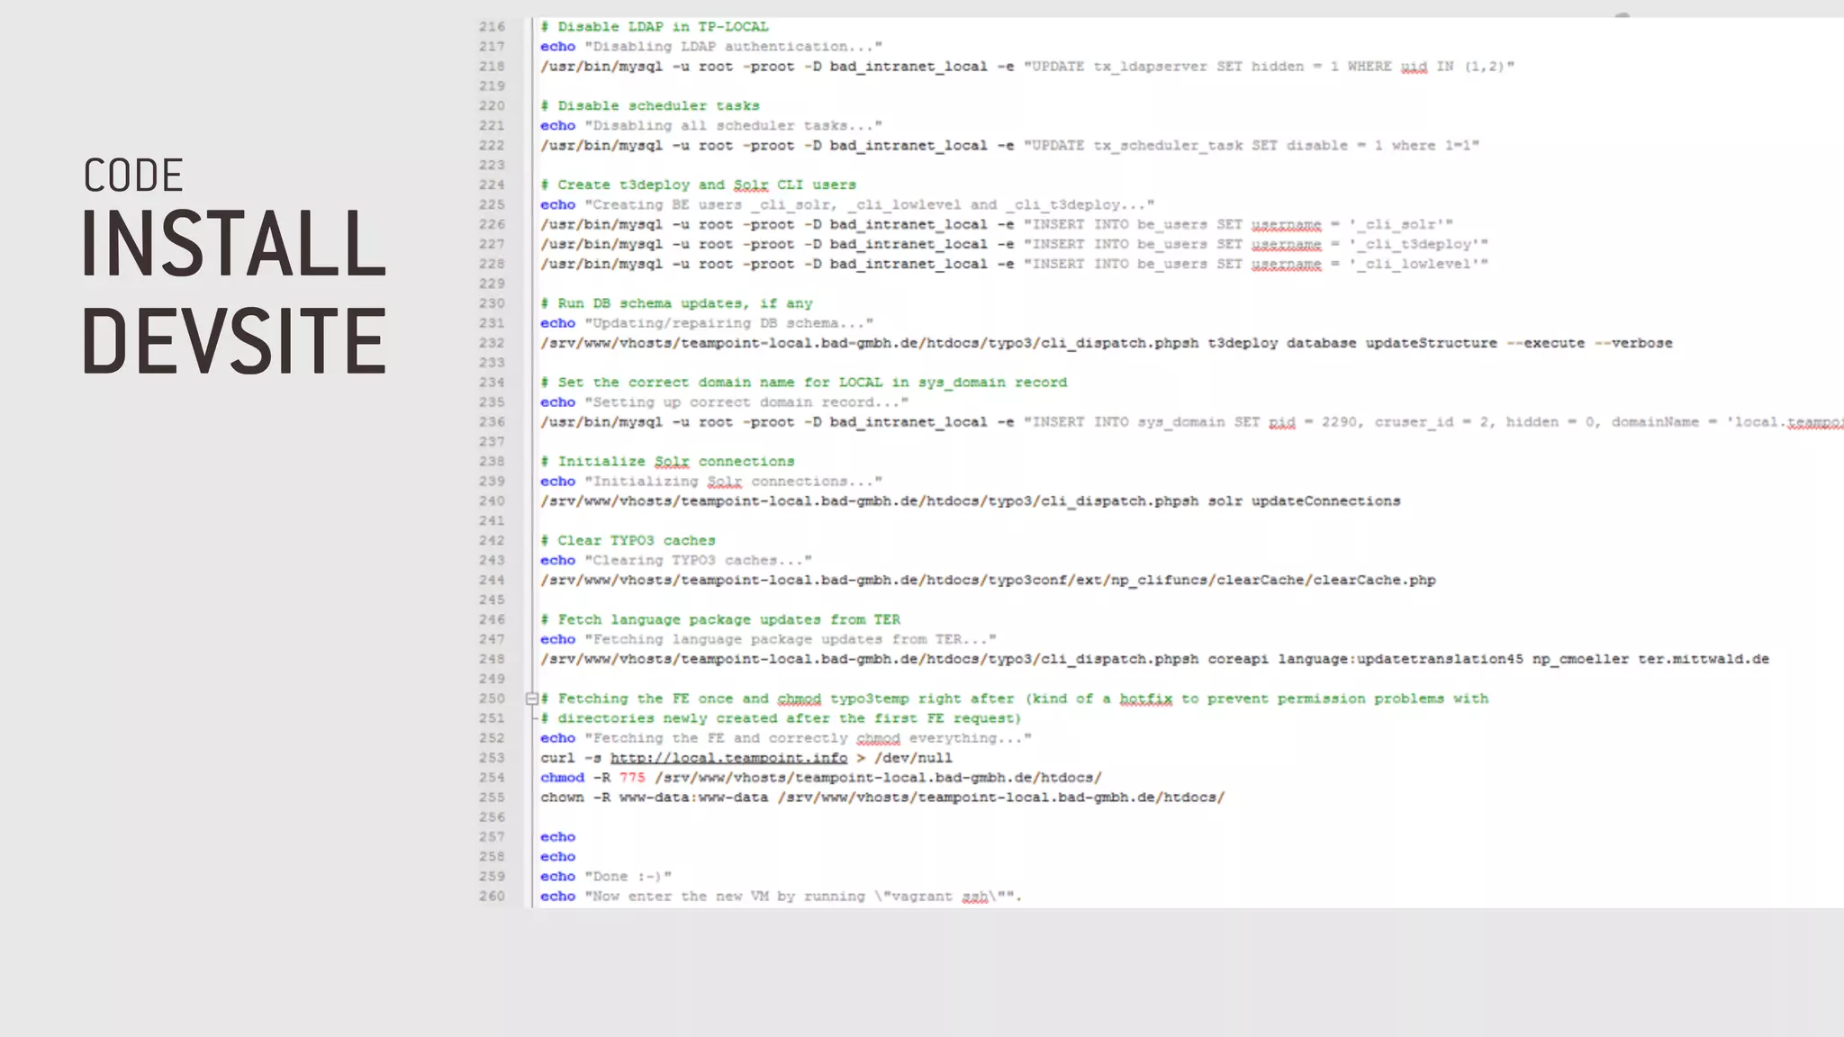1844x1037 pixels.
Task: Click the 'Setting up correct domain record...' echo
Action: click(725, 403)
